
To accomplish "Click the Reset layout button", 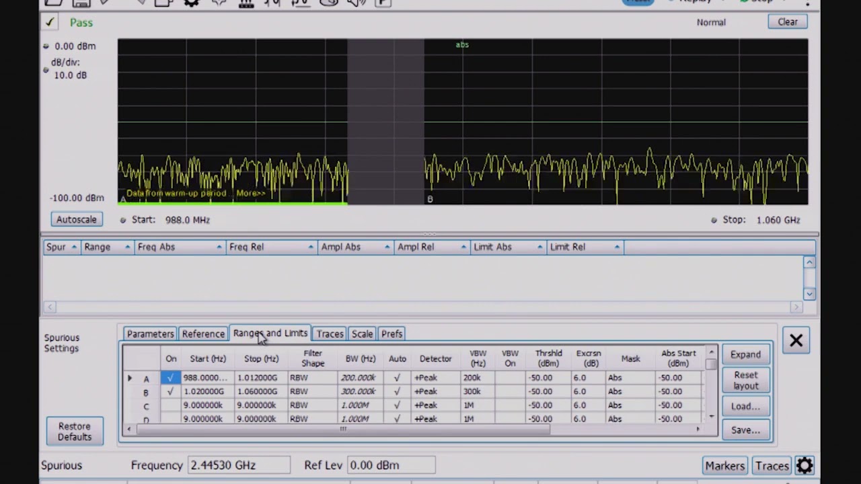I will click(745, 380).
